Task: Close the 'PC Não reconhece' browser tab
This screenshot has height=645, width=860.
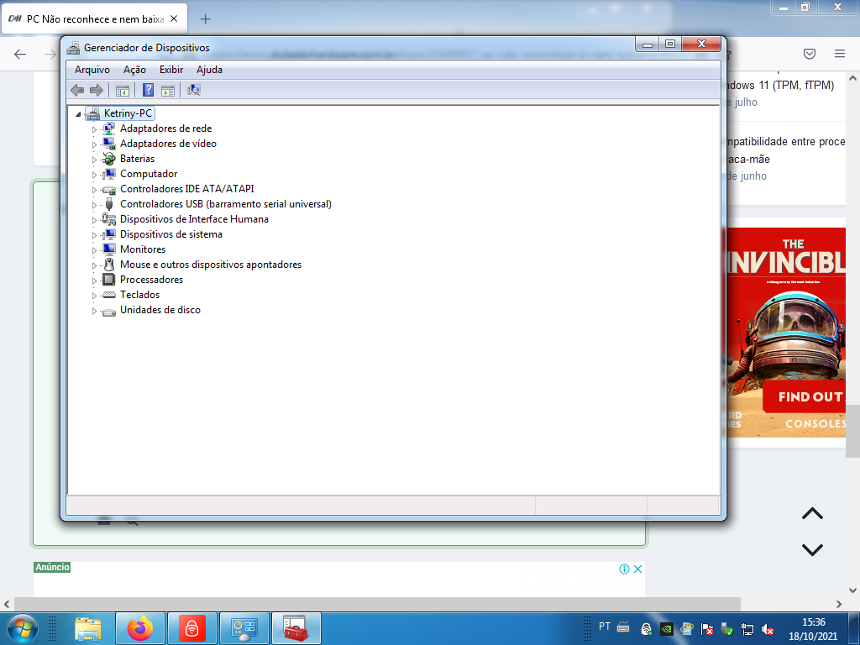Action: [174, 18]
